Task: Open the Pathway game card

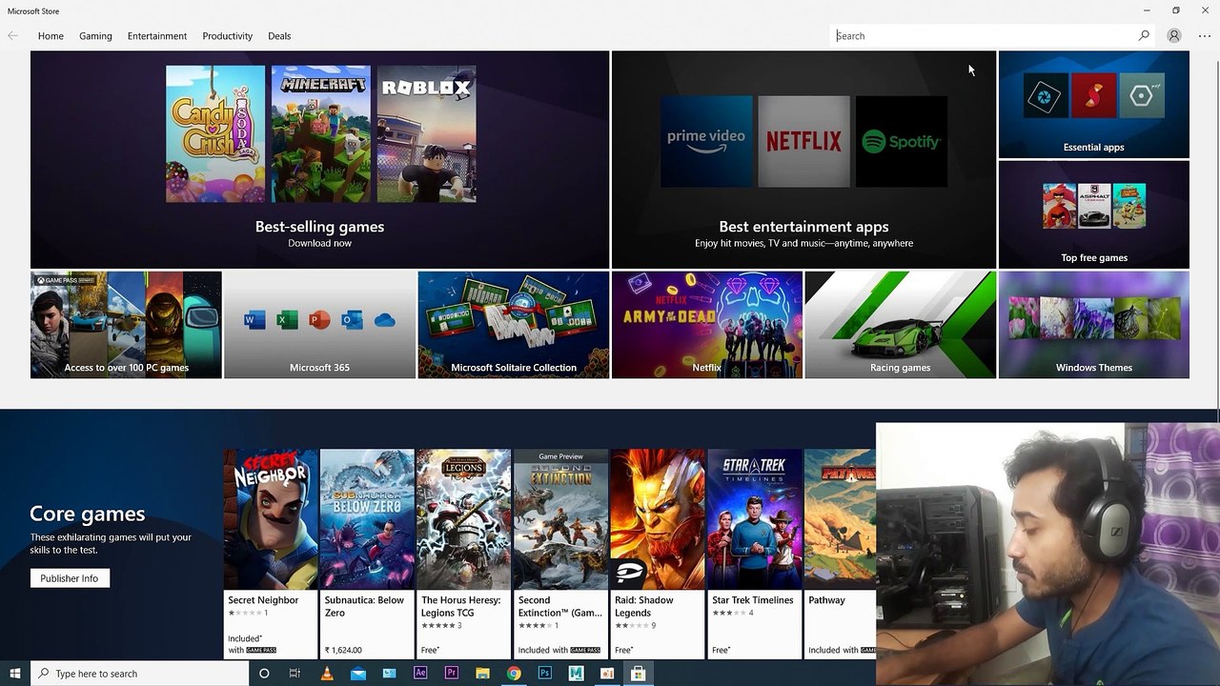Action: pos(840,554)
